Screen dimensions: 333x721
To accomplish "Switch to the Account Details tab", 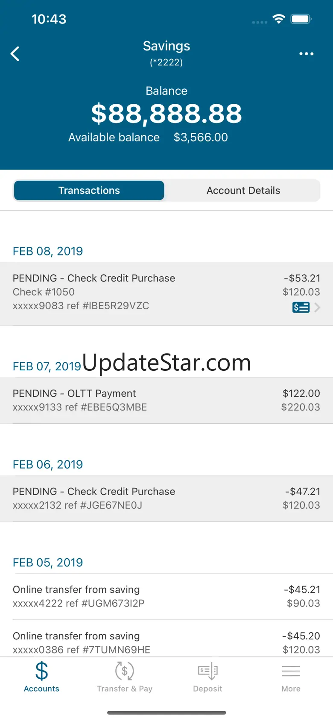I will tap(243, 191).
